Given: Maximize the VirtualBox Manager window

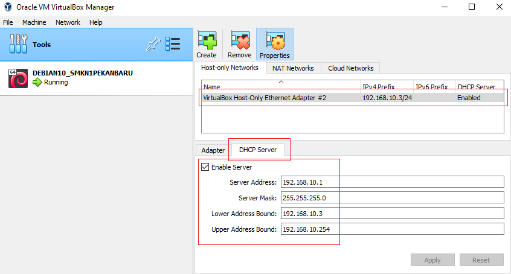Looking at the screenshot, I should (472, 7).
